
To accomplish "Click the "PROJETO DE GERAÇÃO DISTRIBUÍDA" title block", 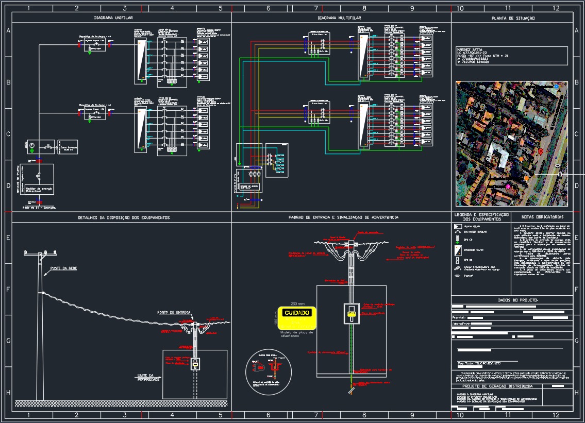I will pos(497,386).
